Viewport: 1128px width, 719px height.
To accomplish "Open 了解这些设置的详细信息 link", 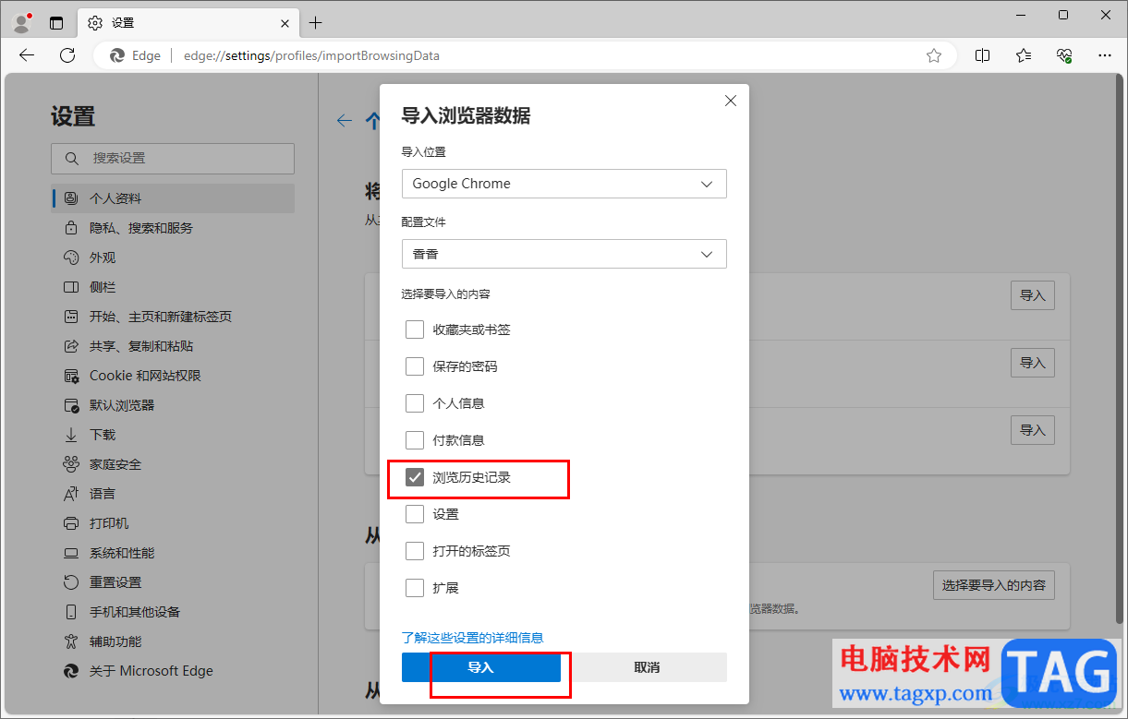I will (x=472, y=637).
